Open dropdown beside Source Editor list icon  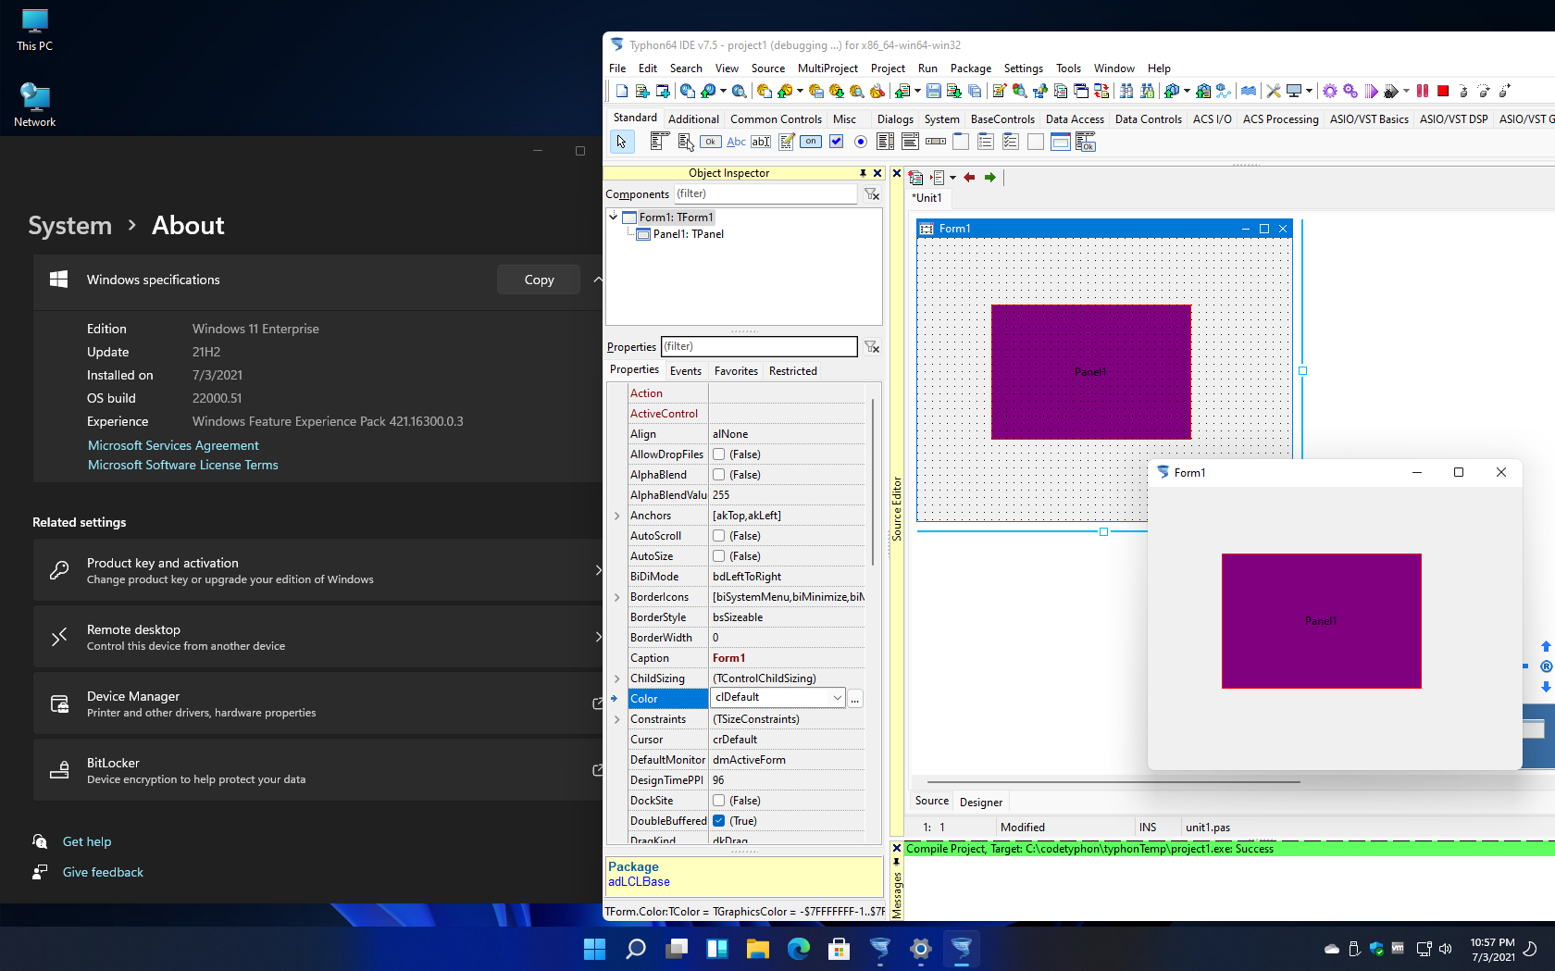952,178
